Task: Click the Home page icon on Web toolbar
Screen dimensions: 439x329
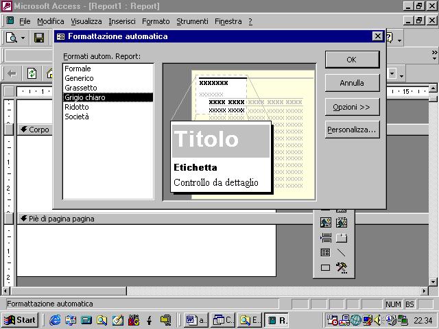Action: coord(49,74)
